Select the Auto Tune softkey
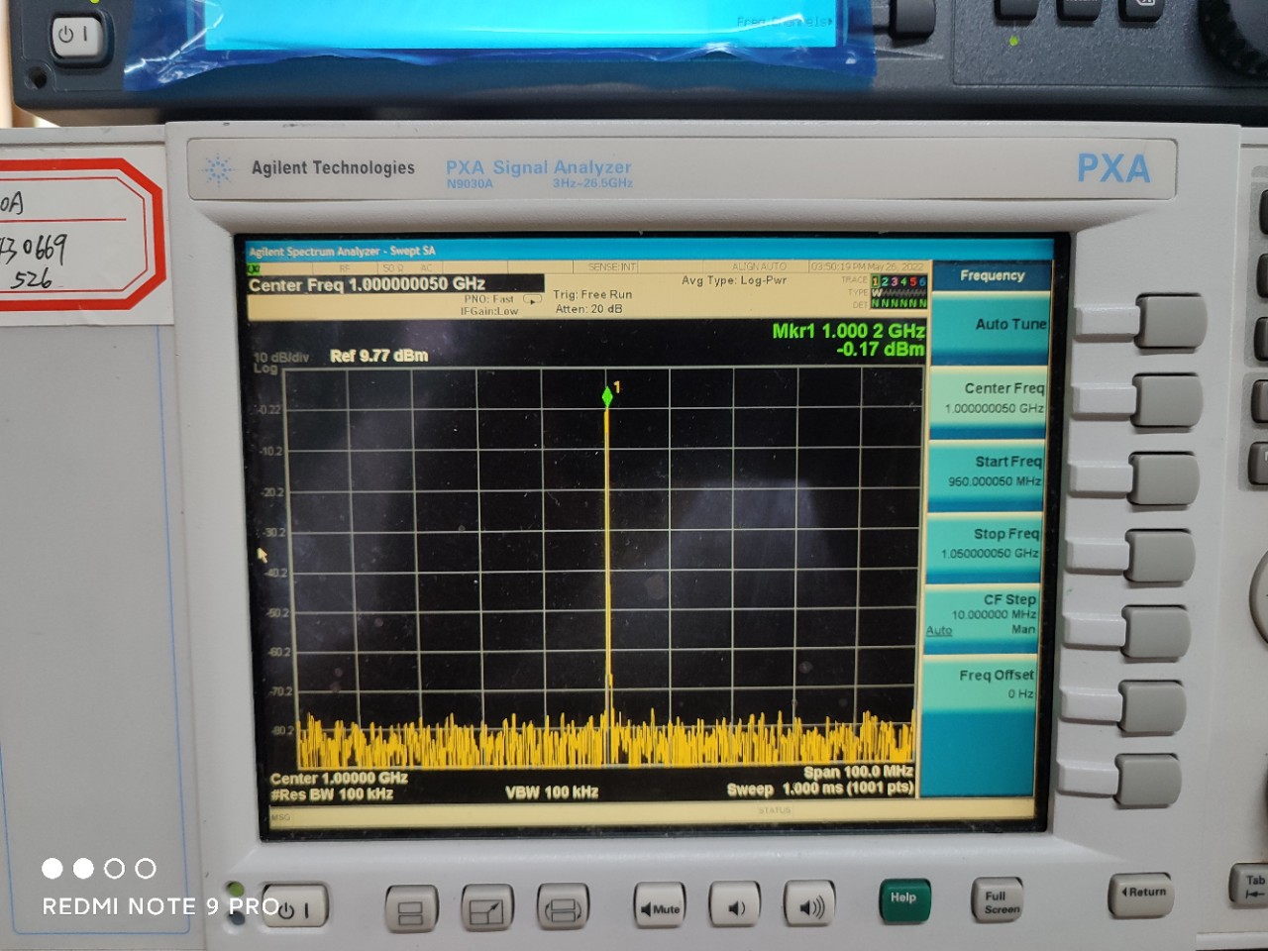Image resolution: width=1268 pixels, height=951 pixels. (x=989, y=327)
